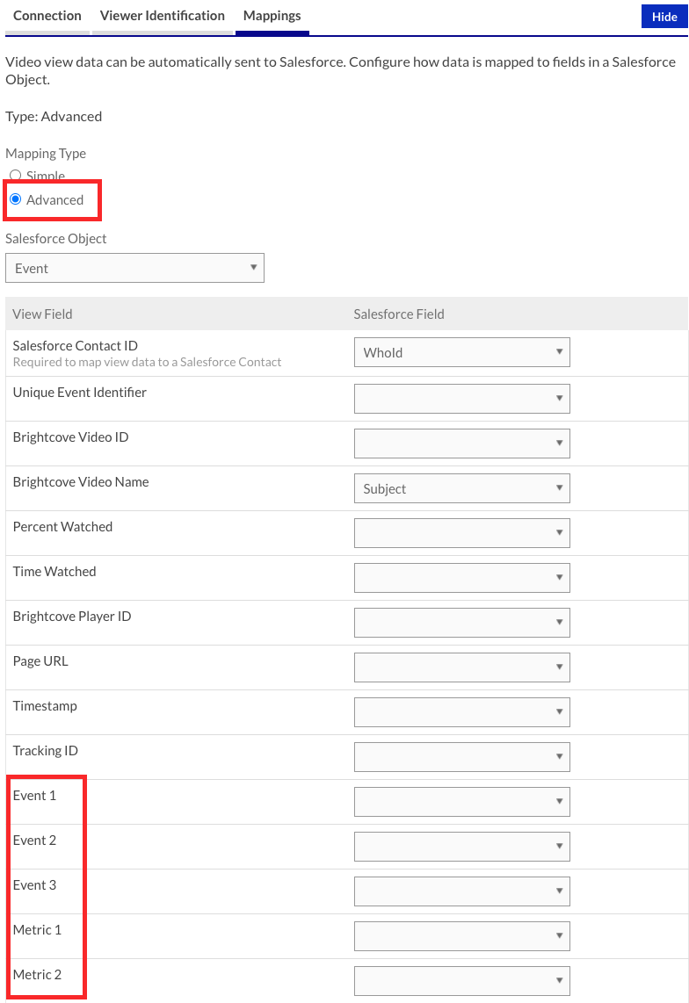Open the Brightcove Video Name dropdown showing Subject

tap(461, 487)
